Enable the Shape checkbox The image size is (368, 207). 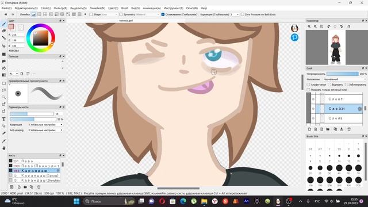tap(91, 14)
